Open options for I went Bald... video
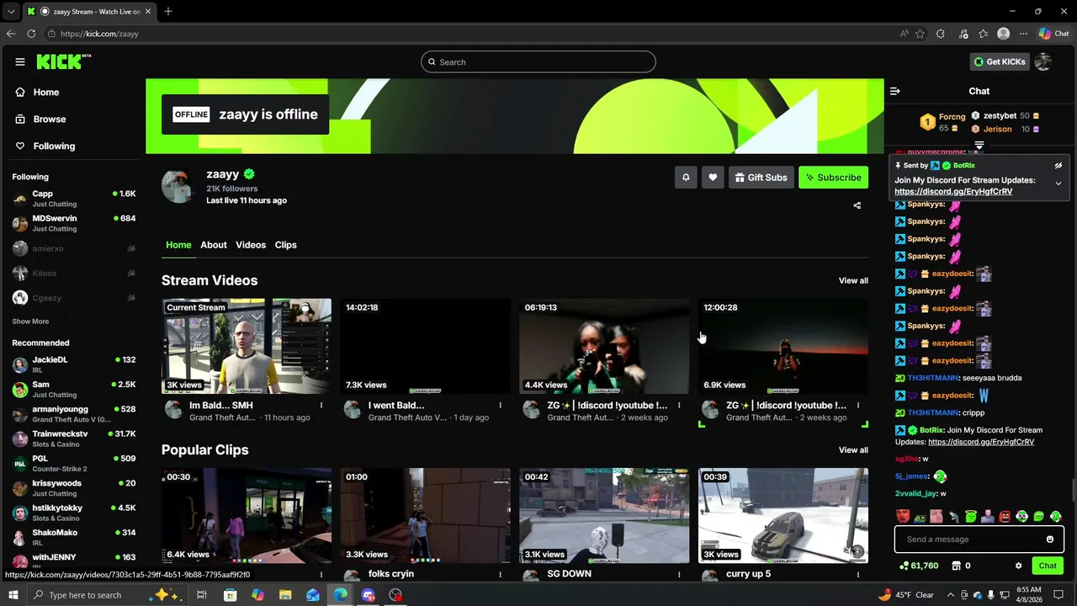The width and height of the screenshot is (1077, 606). pyautogui.click(x=500, y=406)
